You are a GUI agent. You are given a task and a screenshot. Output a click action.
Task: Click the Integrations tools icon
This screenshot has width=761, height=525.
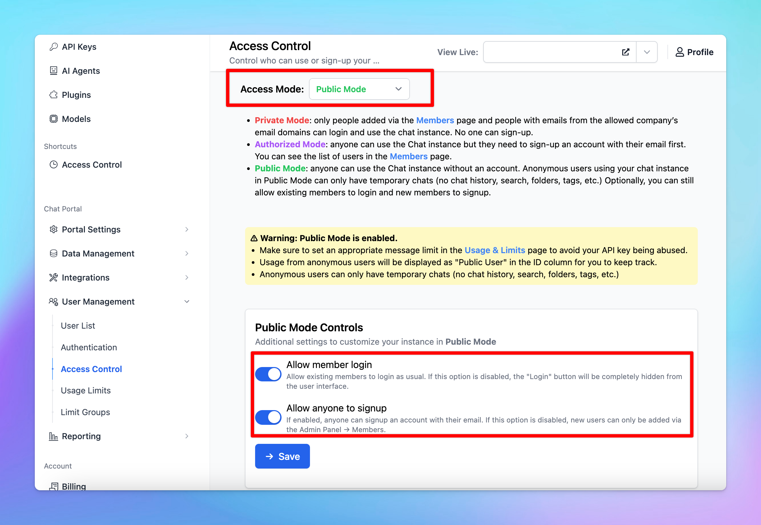point(53,278)
